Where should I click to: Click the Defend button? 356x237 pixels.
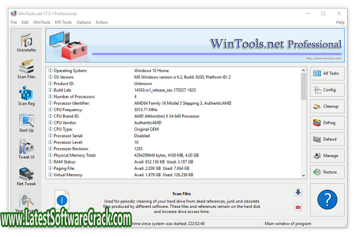click(x=327, y=139)
